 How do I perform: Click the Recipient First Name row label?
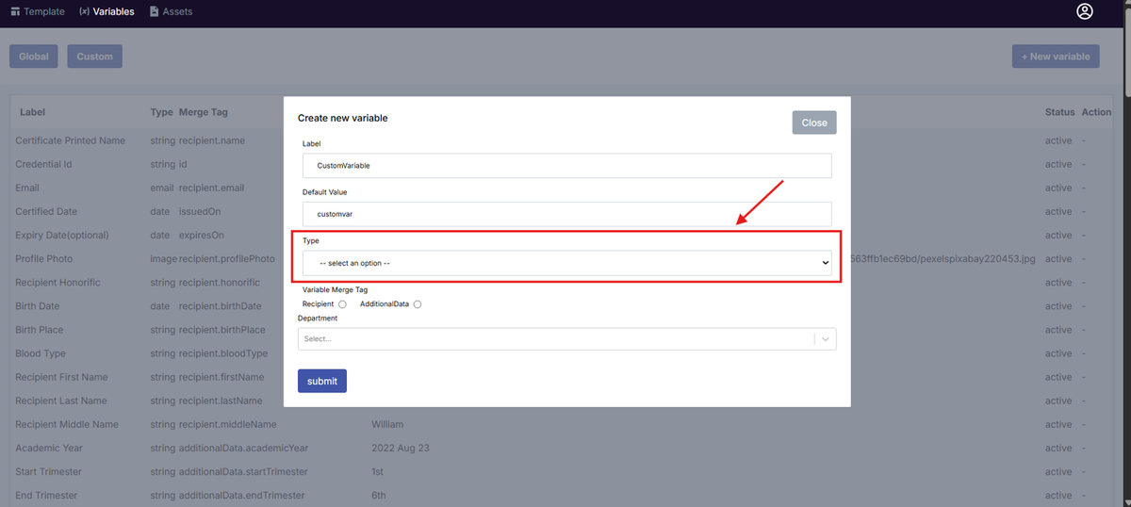click(x=61, y=377)
